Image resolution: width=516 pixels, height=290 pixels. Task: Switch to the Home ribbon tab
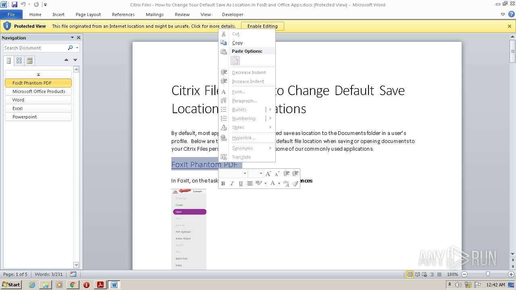(35, 14)
